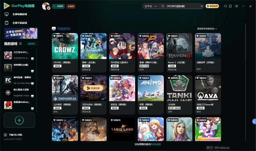Open the user avatar profile
256x151 pixels.
(46, 6)
